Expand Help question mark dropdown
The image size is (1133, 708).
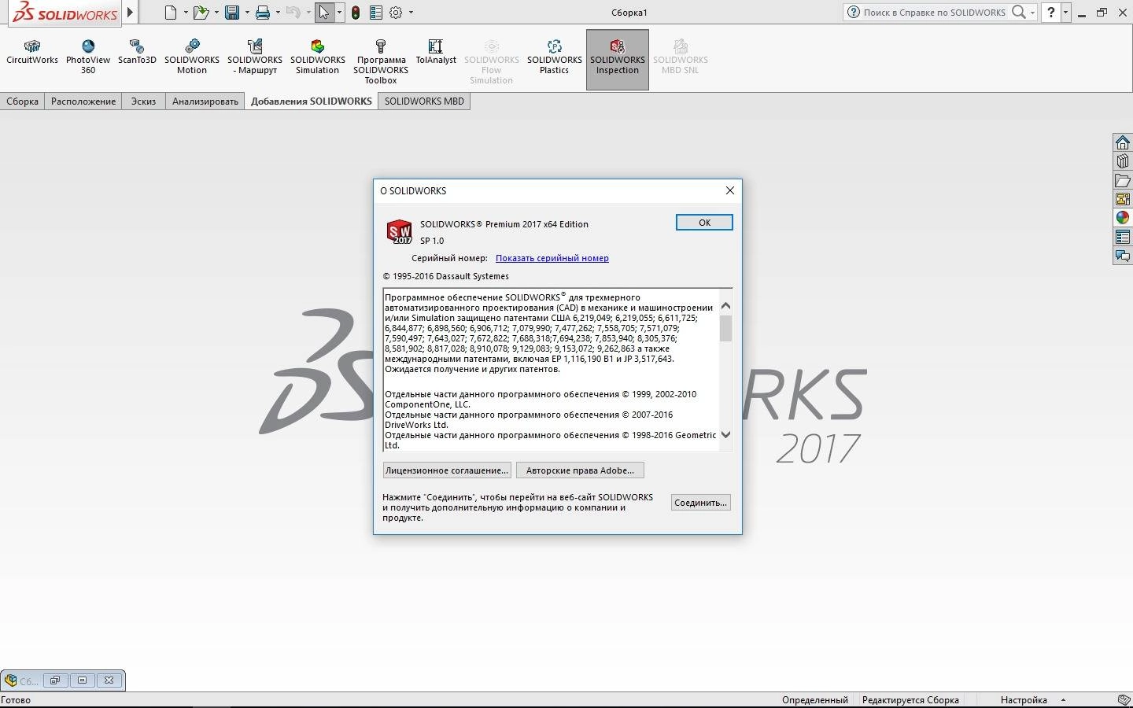click(1065, 13)
